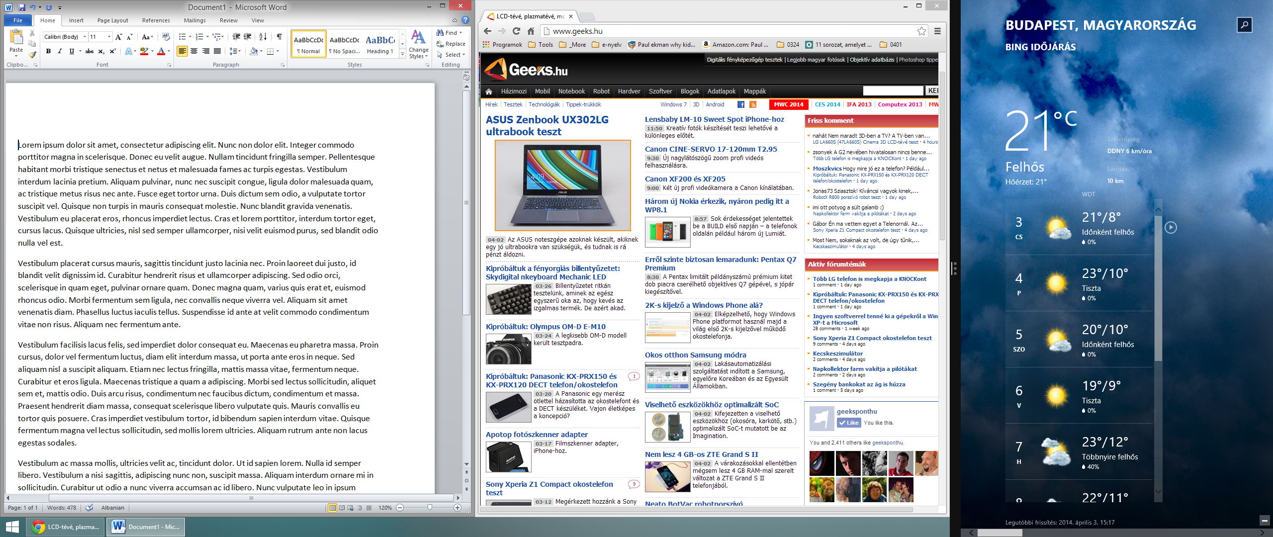Grow the font size in Word

pos(118,37)
